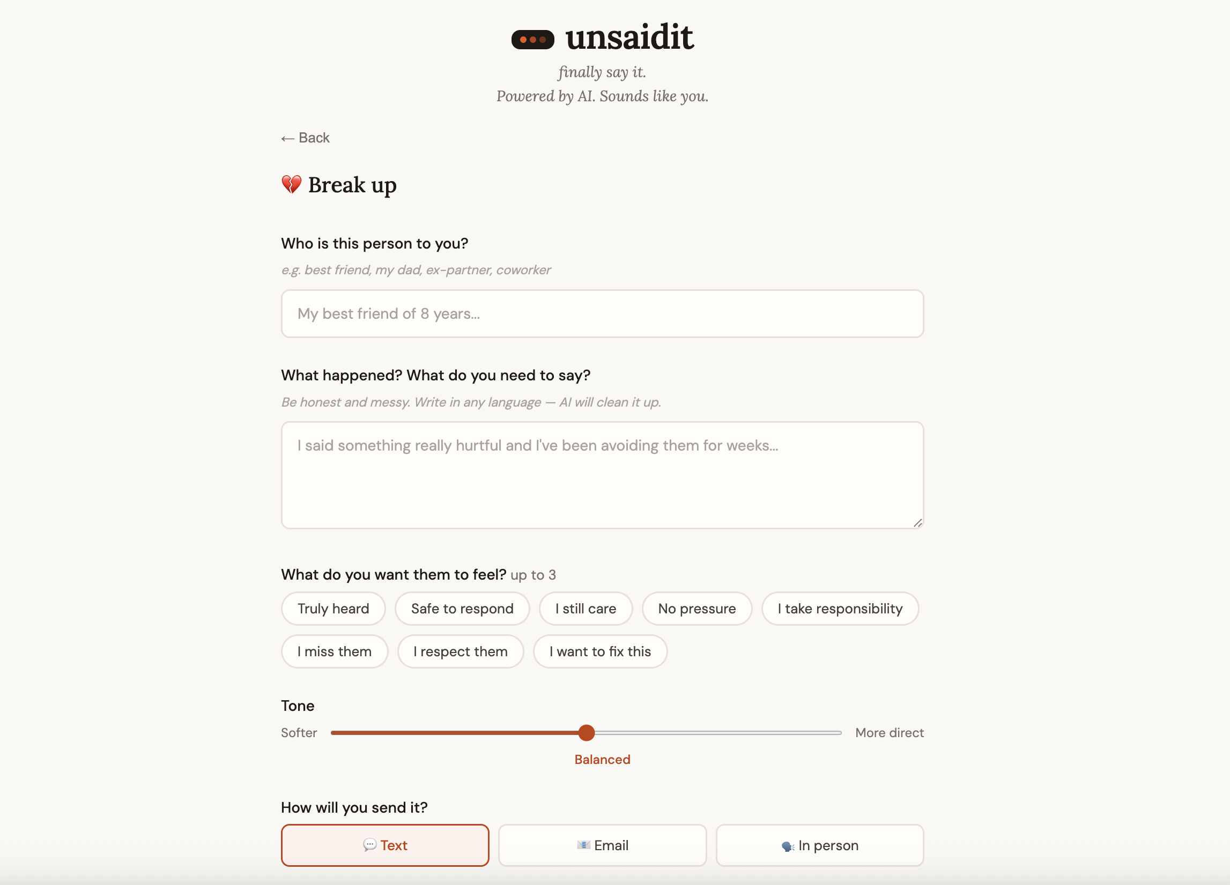Image resolution: width=1230 pixels, height=885 pixels.
Task: Click the speech bubble icon on Text button
Action: [x=371, y=845]
